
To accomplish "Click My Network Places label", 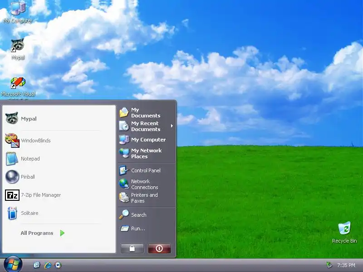I will (x=146, y=153).
